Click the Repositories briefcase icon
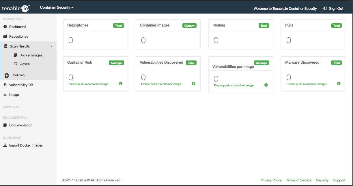Viewport: 353px width, 186px height. [5, 36]
